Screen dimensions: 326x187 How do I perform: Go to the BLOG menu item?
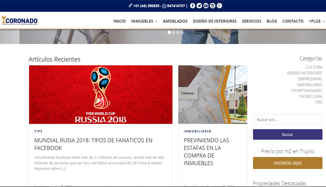(x=272, y=21)
